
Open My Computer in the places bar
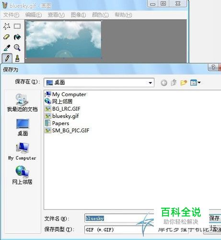click(x=22, y=152)
